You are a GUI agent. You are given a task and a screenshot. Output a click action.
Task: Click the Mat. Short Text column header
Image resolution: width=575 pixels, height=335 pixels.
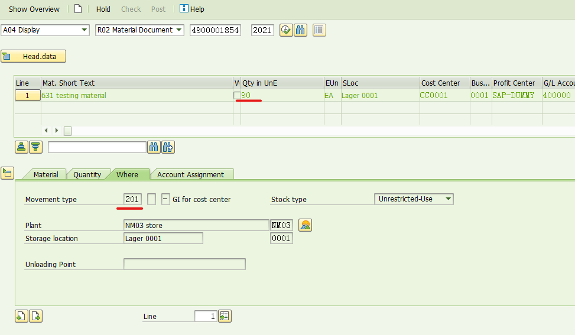coord(137,83)
